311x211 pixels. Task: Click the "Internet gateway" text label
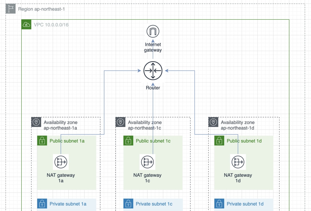point(153,47)
